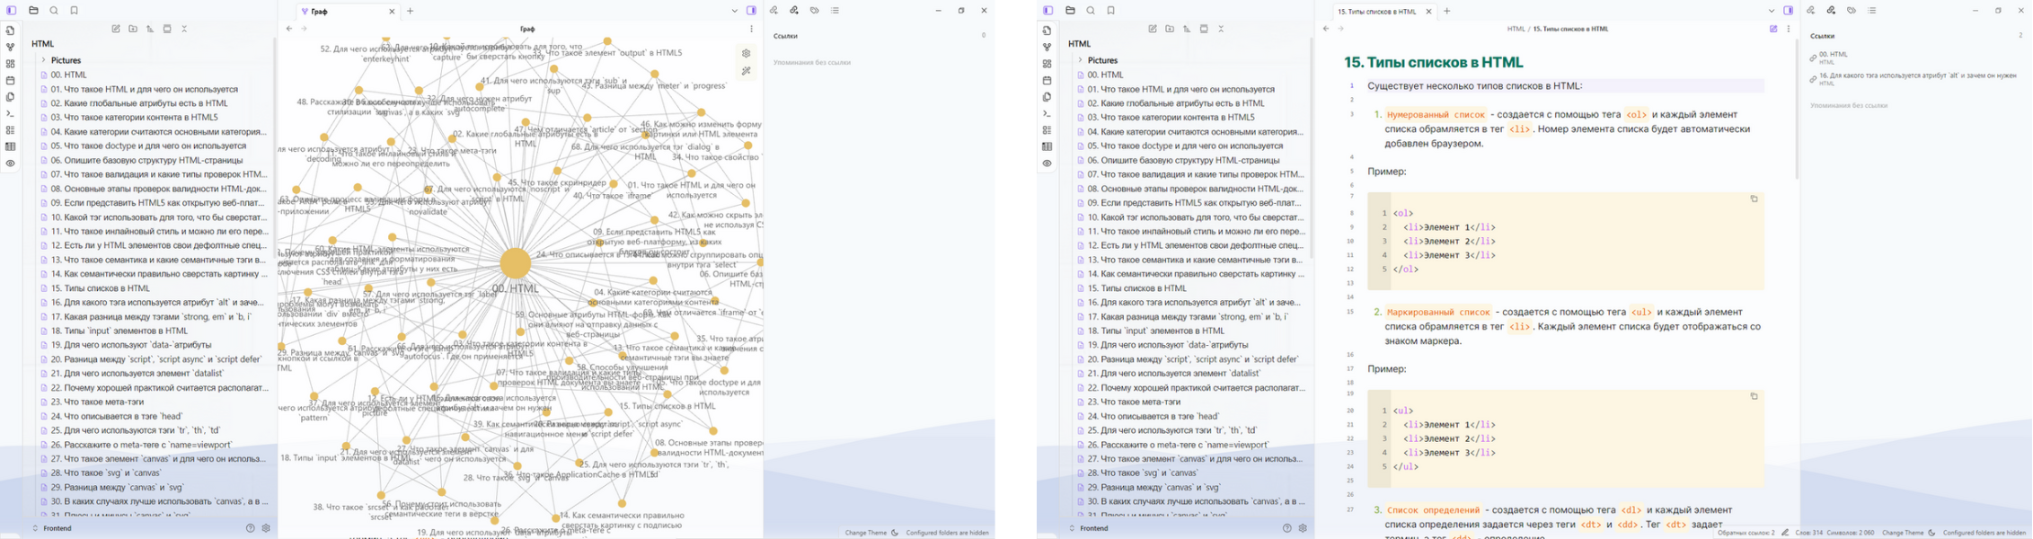The image size is (2033, 539).
Task: Toggle left sidebar in left Graph window
Action: [12, 11]
